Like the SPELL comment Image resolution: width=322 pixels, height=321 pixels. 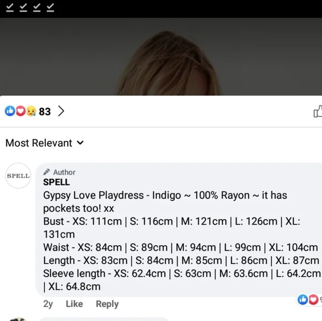tap(74, 304)
